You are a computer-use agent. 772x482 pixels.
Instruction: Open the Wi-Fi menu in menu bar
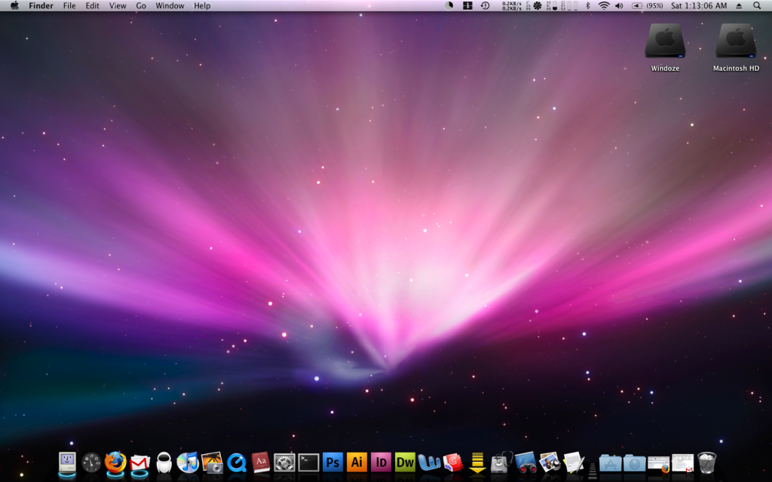pos(604,6)
